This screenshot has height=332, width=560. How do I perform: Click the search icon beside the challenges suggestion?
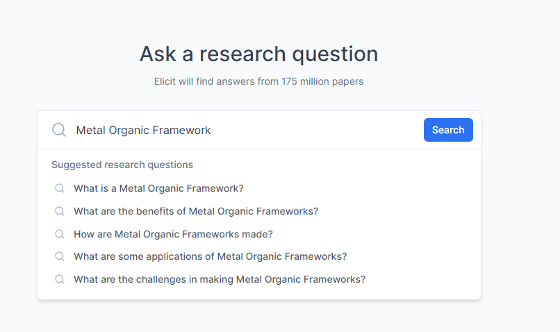pos(60,279)
